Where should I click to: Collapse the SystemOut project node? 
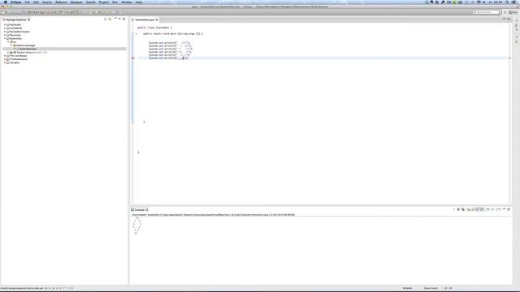(5, 38)
